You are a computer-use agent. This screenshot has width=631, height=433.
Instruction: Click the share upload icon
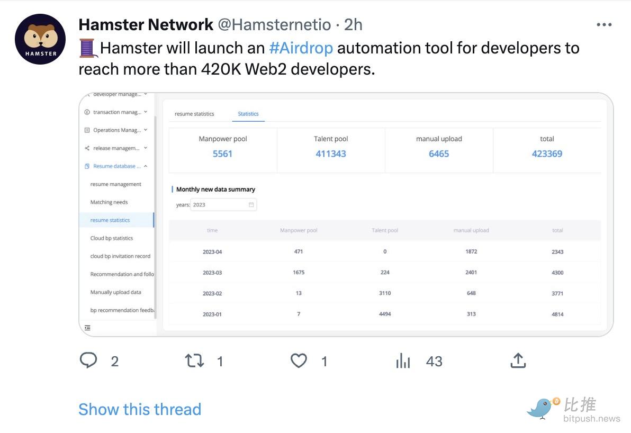click(x=518, y=361)
